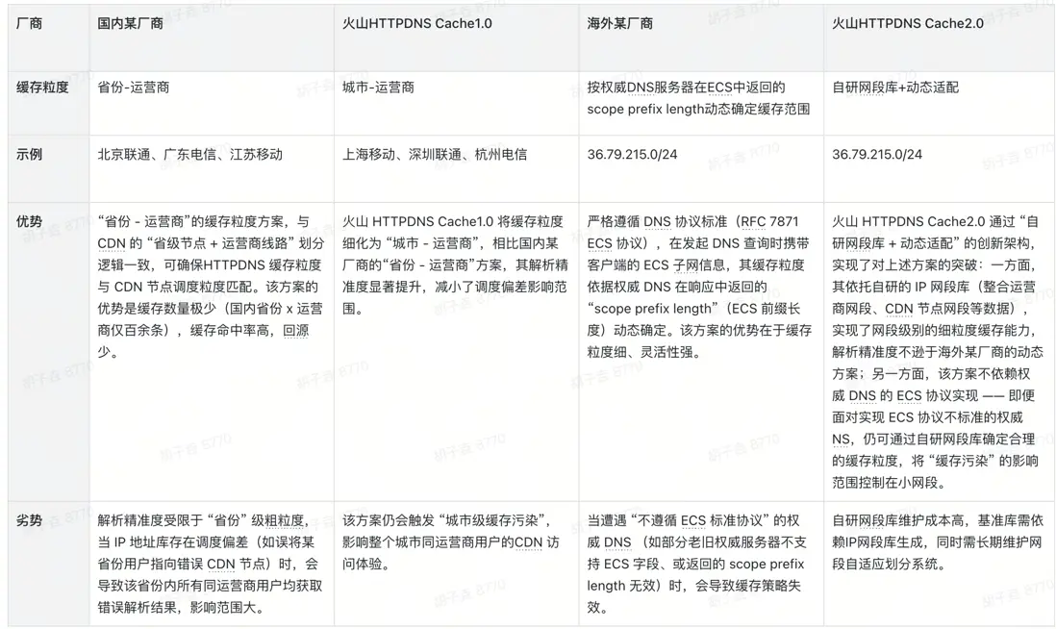Click Cache2.0 disadvantage text about 网段库维护成本高

(x=938, y=542)
